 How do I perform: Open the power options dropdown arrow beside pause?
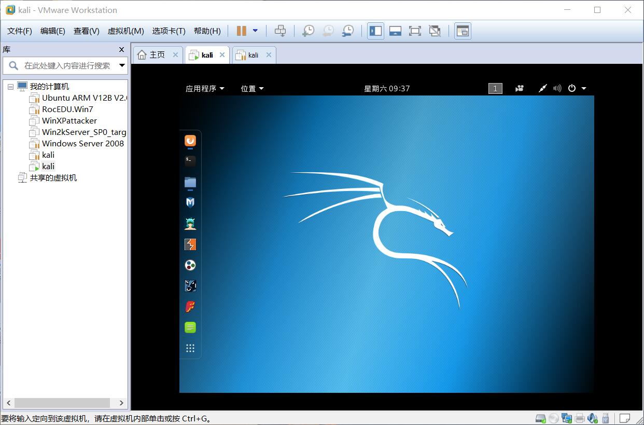tap(255, 31)
